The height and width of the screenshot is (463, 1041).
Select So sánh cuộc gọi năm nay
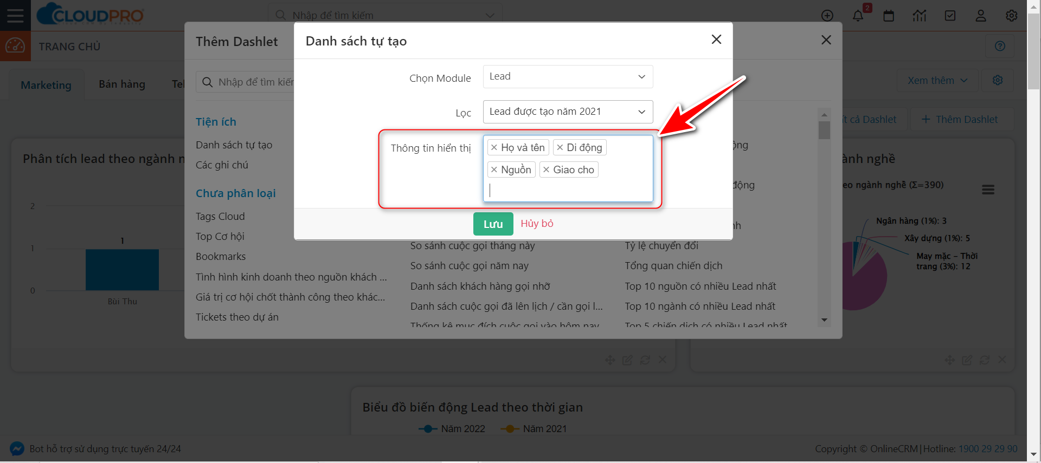pyautogui.click(x=469, y=265)
